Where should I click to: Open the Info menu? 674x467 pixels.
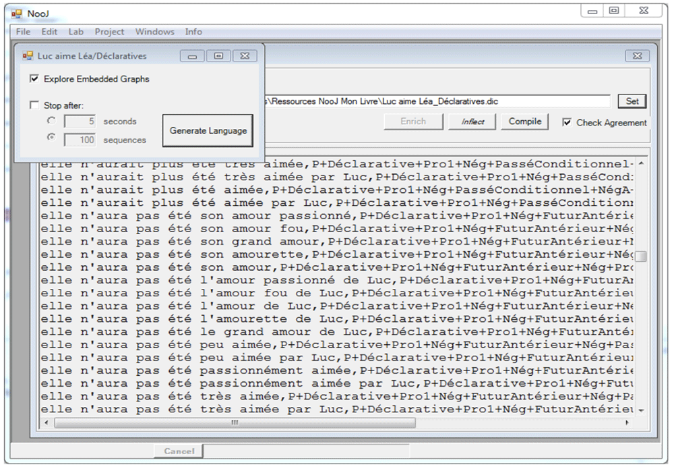pos(193,32)
